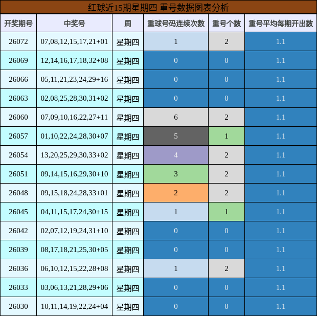The width and height of the screenshot is (317, 316).
Task: Click average 1.1 in row 26030
Action: pos(281,306)
